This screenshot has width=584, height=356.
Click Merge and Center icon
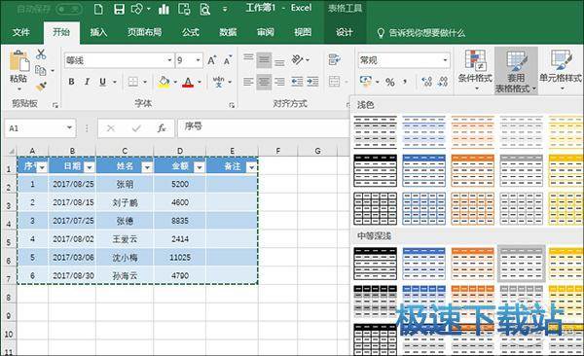(334, 82)
